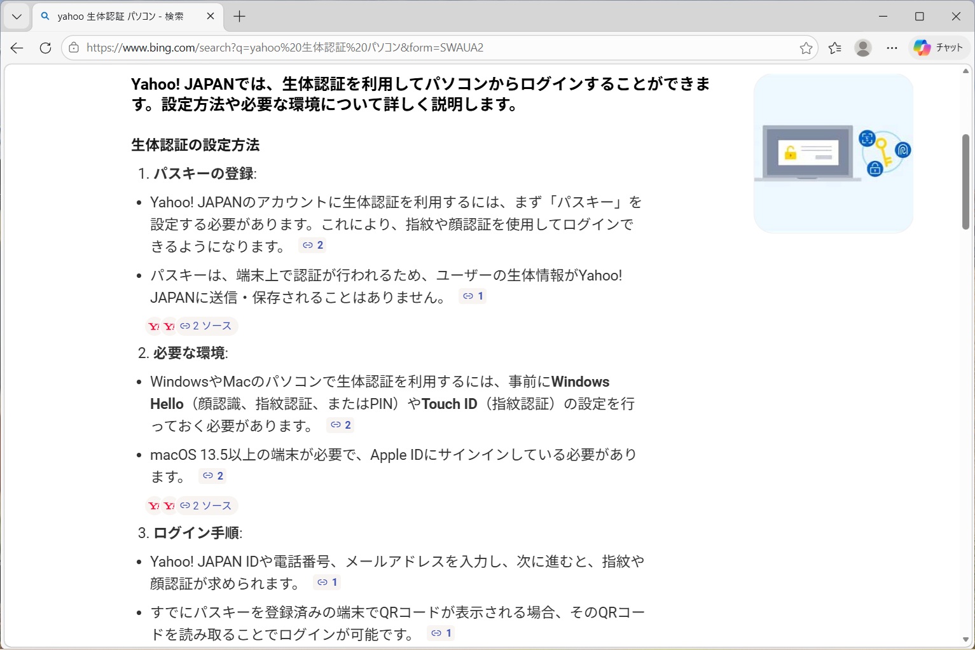975x650 pixels.
Task: Open the Settings and more ellipsis menu
Action: (892, 48)
